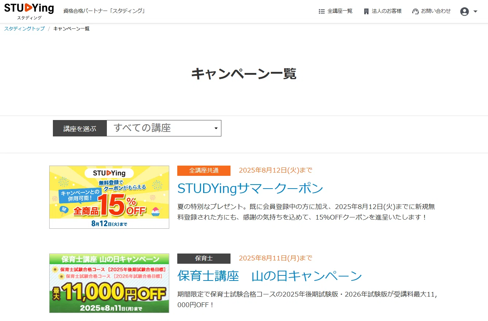Click the orange 全講座共通 tag
Image resolution: width=488 pixels, height=321 pixels.
204,170
